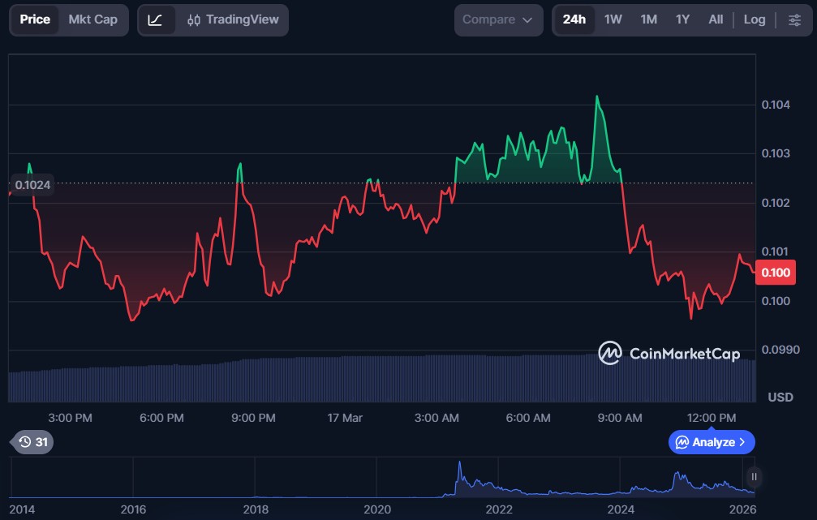817x520 pixels.
Task: Open the chart settings sliders icon
Action: tap(793, 20)
